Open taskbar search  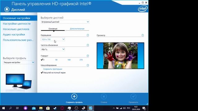click(x=11, y=108)
